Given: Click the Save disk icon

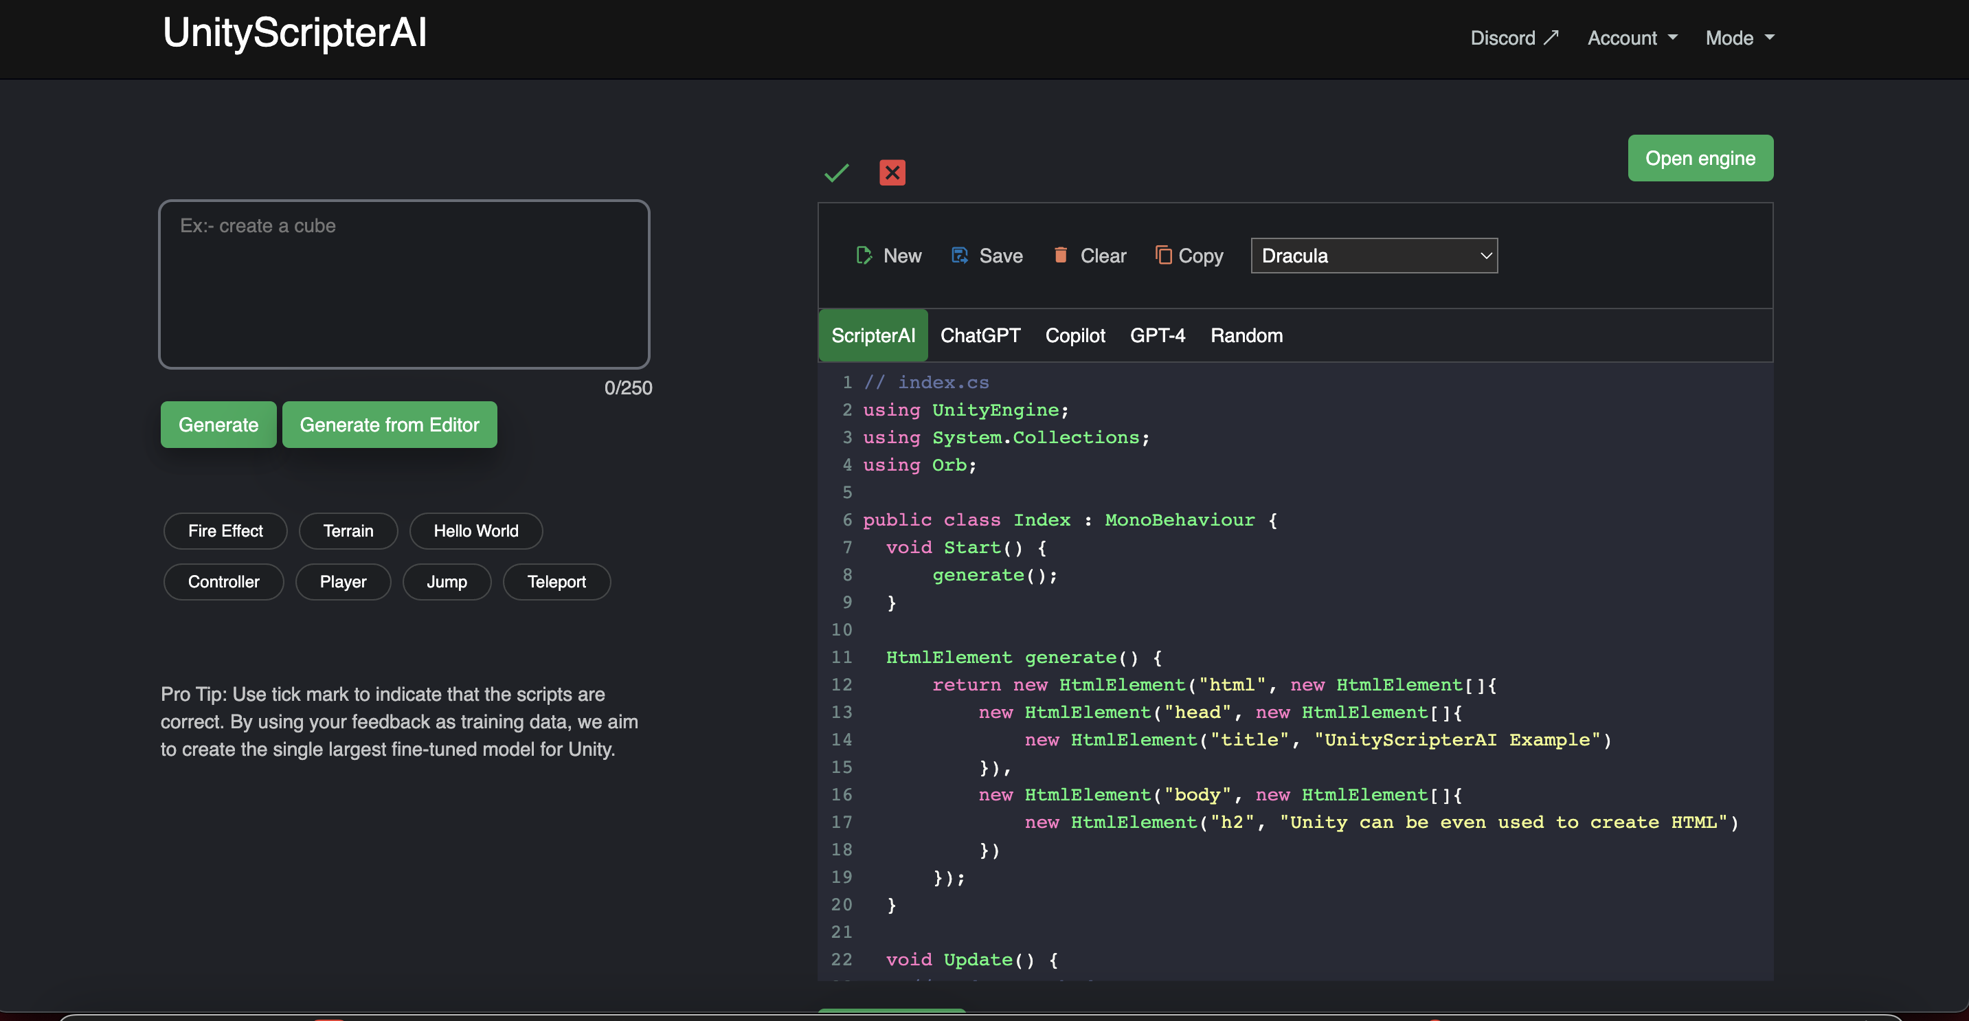Looking at the screenshot, I should [x=959, y=256].
